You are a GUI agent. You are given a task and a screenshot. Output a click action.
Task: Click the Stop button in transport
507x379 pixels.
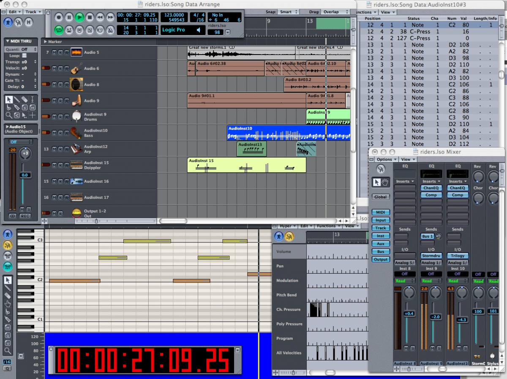90,17
